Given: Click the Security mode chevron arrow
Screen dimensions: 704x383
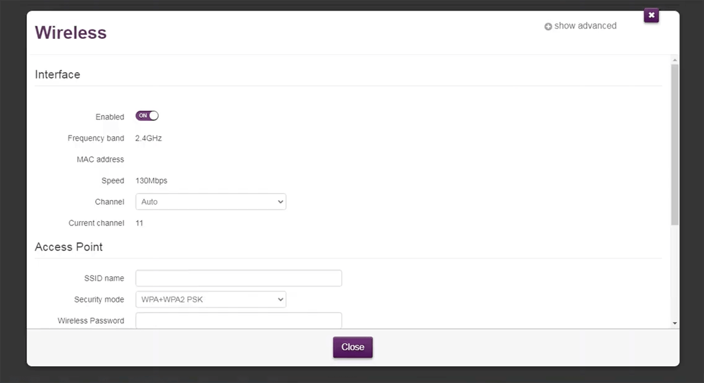Looking at the screenshot, I should [x=280, y=299].
